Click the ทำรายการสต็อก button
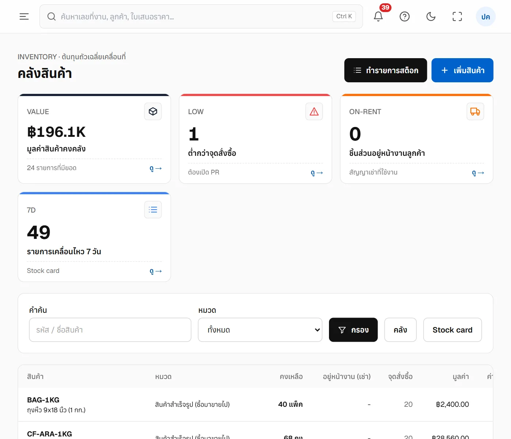511x439 pixels. click(386, 70)
